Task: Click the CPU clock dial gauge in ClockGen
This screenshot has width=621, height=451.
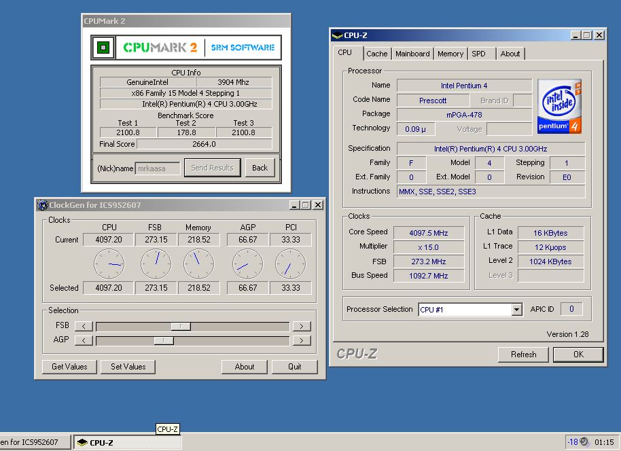Action: tap(109, 264)
